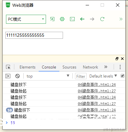This screenshot has height=132, width=128.
Task: Open browser settings gear icon
Action: [62, 19]
